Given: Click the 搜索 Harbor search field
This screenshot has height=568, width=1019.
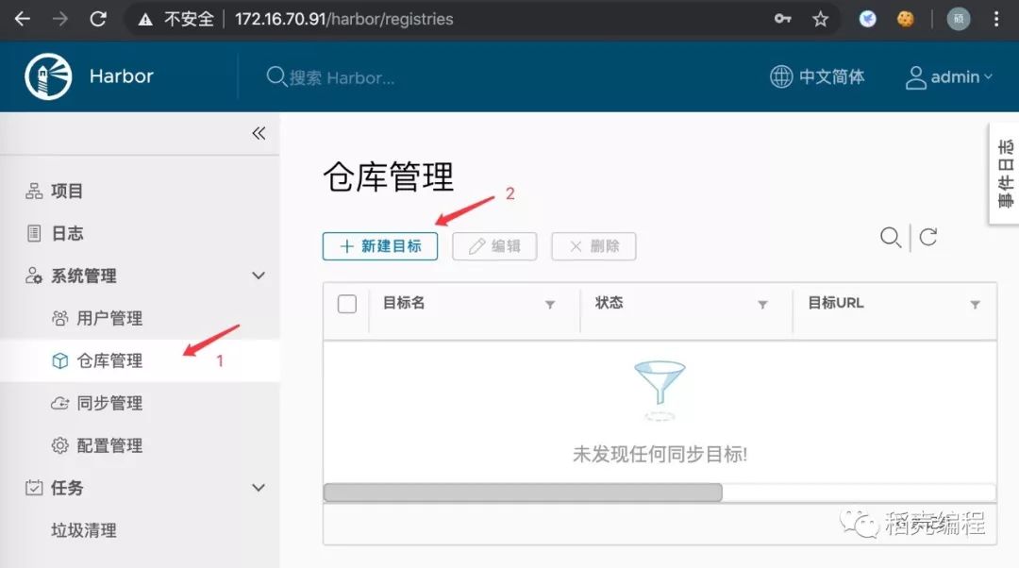Looking at the screenshot, I should [342, 78].
